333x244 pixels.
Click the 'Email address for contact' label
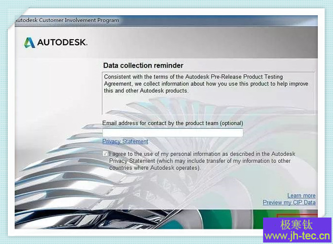coord(173,123)
